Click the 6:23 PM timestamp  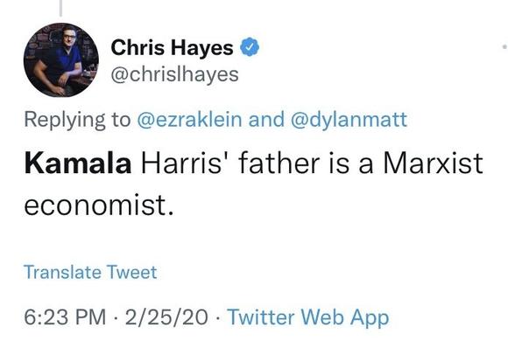(65, 317)
